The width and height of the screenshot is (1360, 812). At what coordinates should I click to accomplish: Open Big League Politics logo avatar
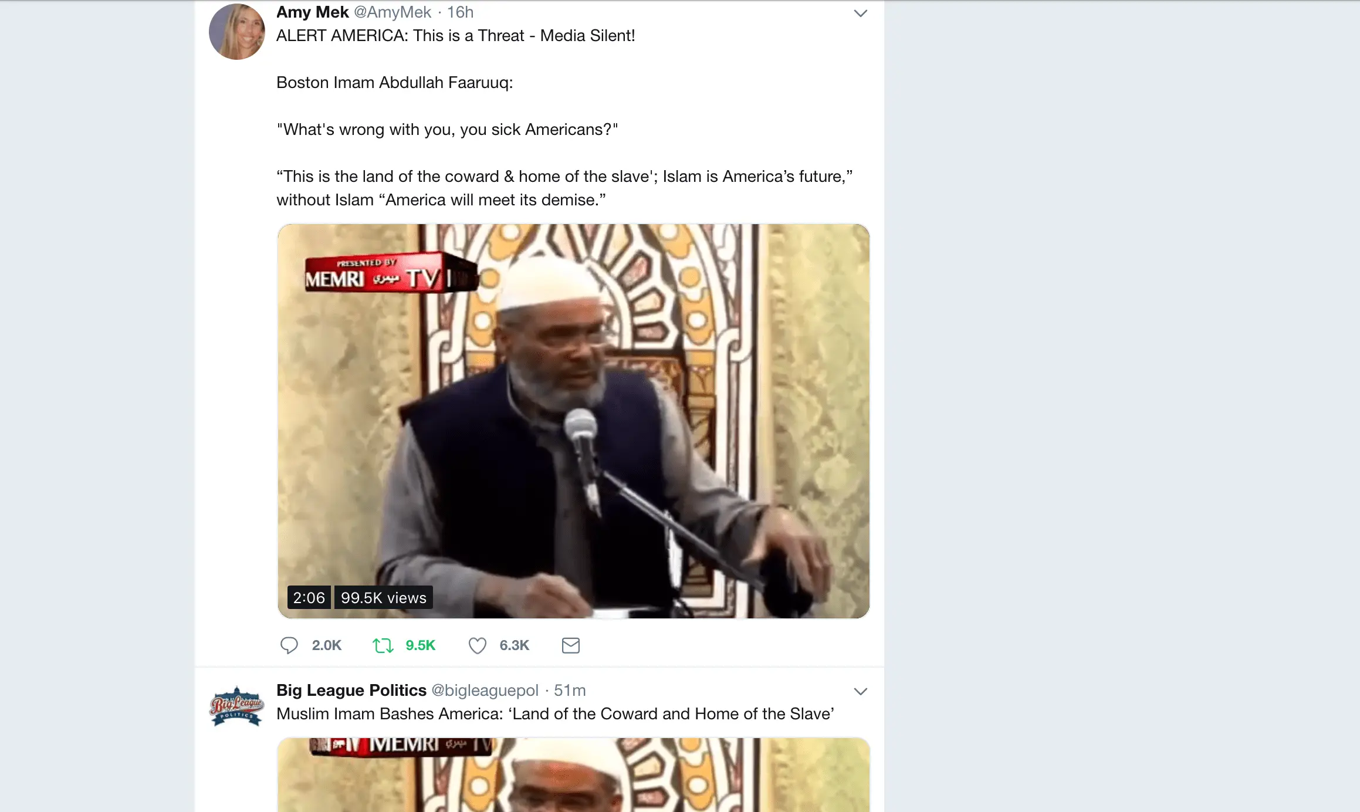tap(236, 706)
